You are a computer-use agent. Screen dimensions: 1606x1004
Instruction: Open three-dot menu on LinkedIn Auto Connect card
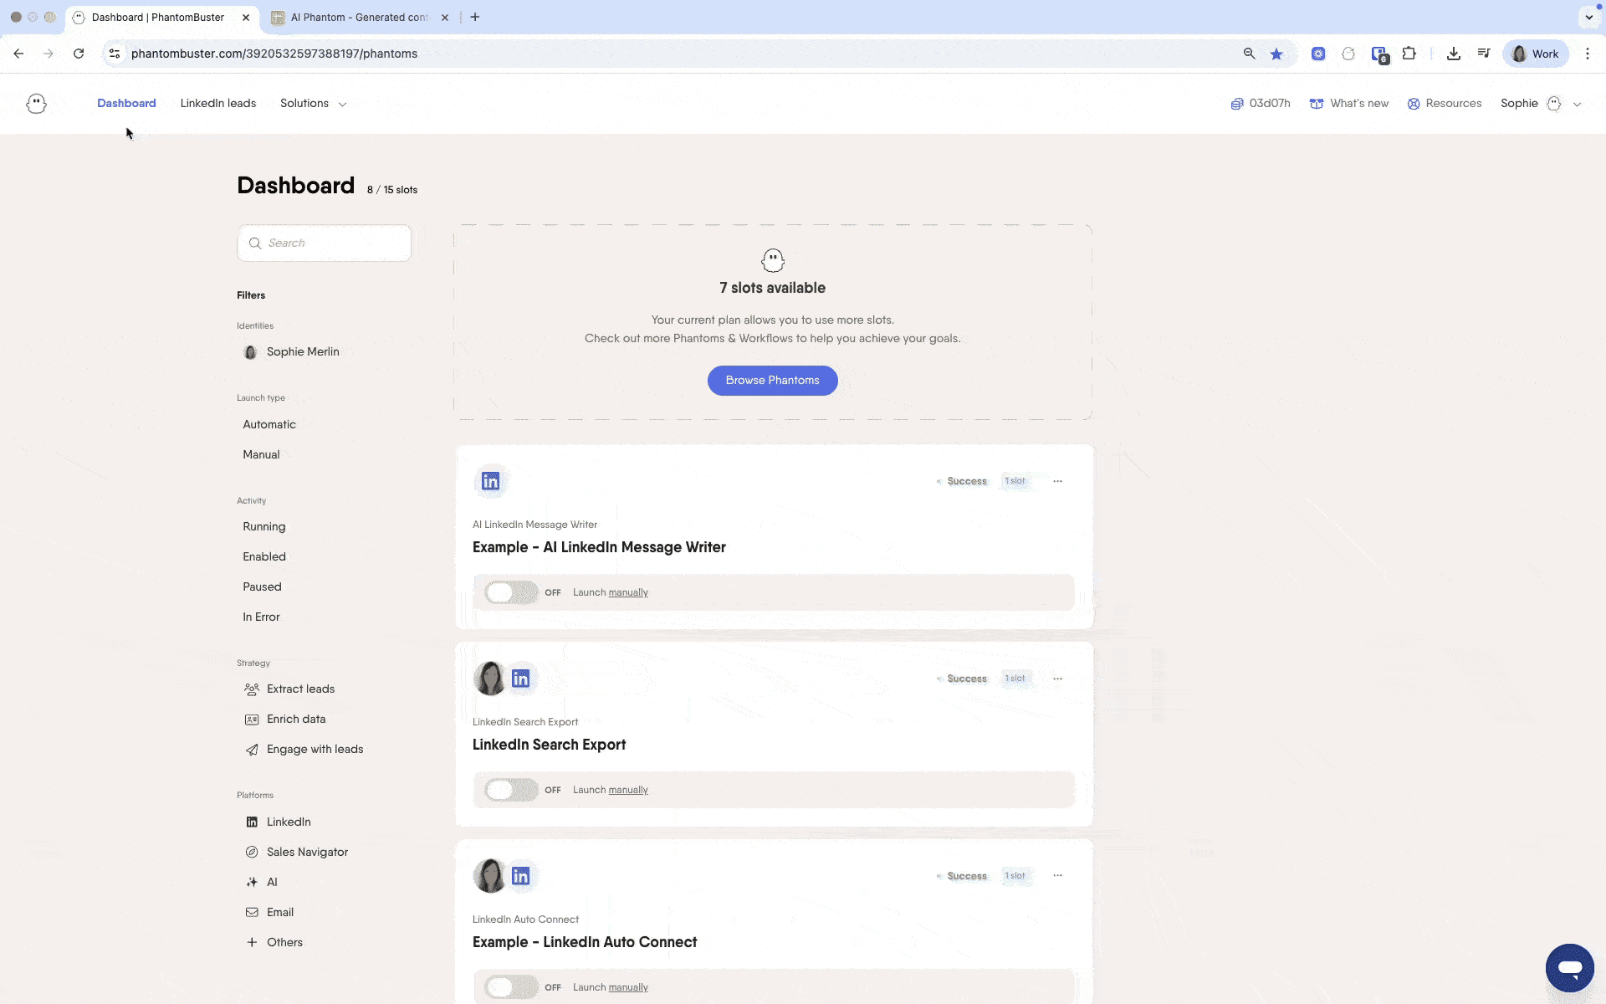coord(1057,876)
